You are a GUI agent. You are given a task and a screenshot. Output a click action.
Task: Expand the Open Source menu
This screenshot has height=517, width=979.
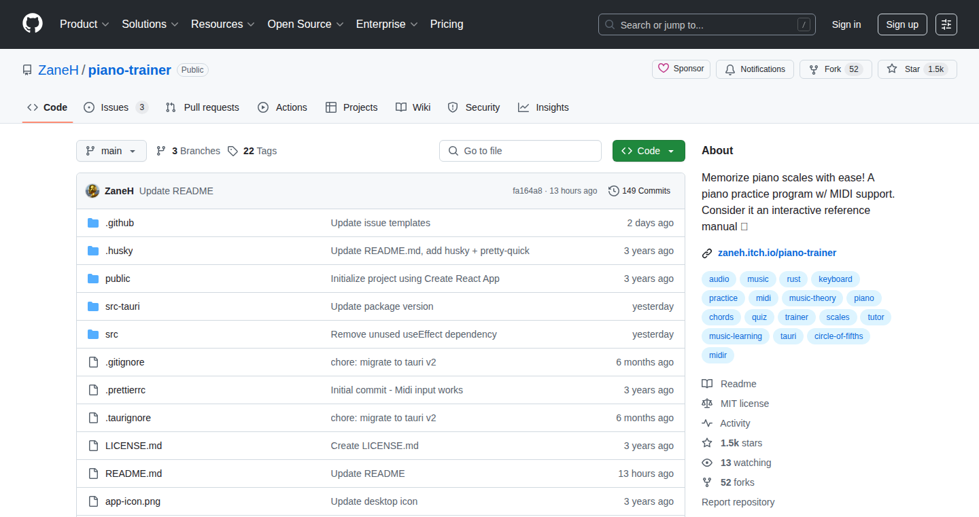pos(305,24)
